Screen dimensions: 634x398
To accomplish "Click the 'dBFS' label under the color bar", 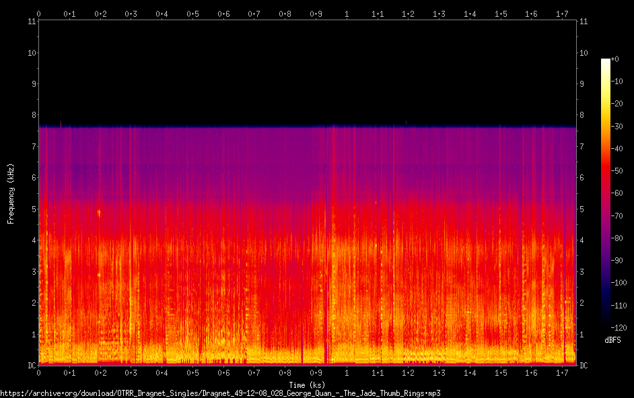I will tap(612, 340).
